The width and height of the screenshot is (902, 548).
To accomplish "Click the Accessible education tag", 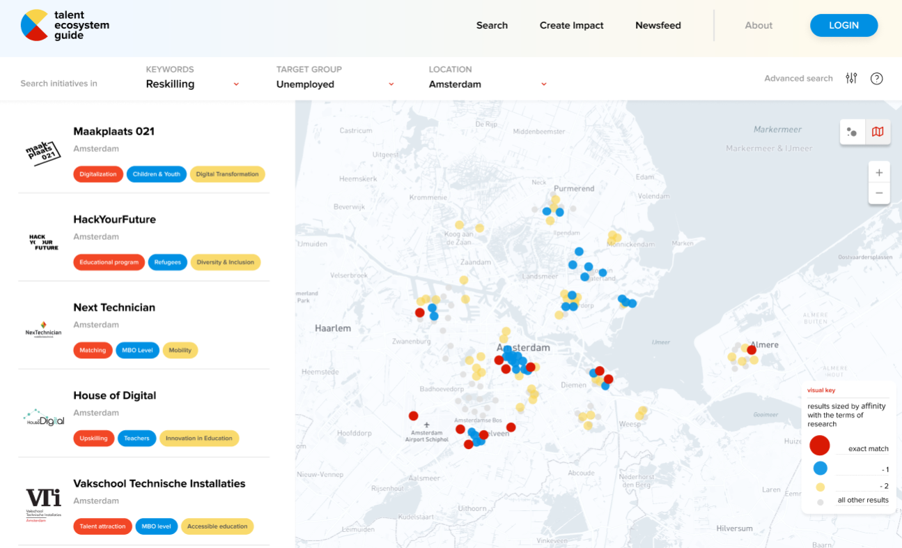I will [x=217, y=526].
